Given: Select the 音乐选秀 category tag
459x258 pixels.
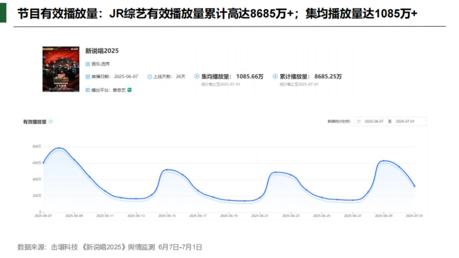Looking at the screenshot, I should tap(100, 64).
